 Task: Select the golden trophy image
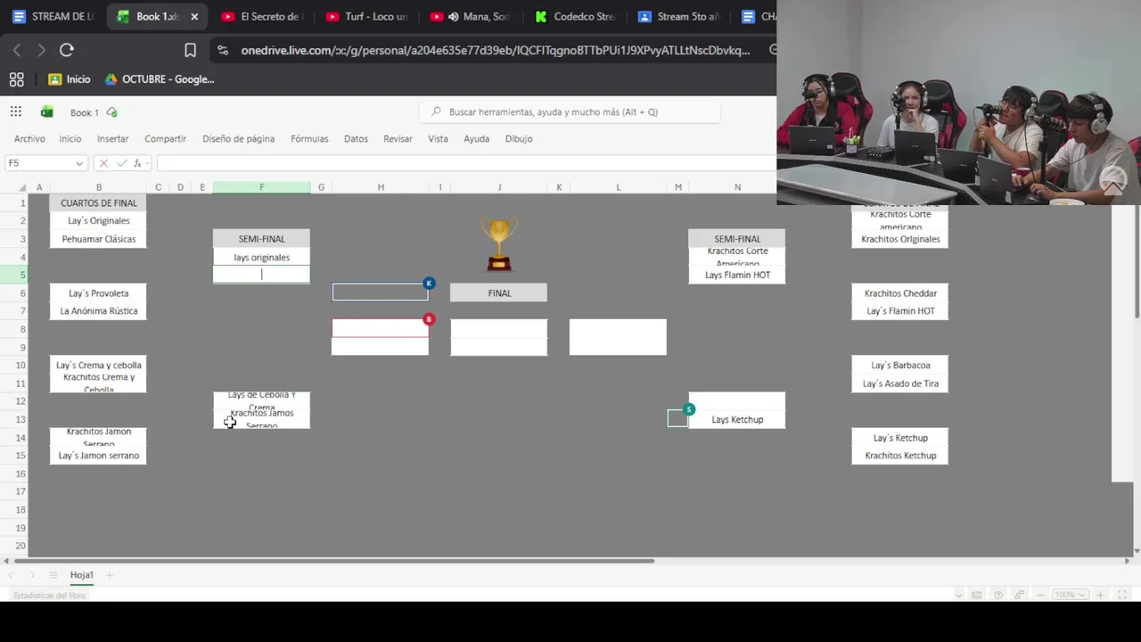pos(498,243)
